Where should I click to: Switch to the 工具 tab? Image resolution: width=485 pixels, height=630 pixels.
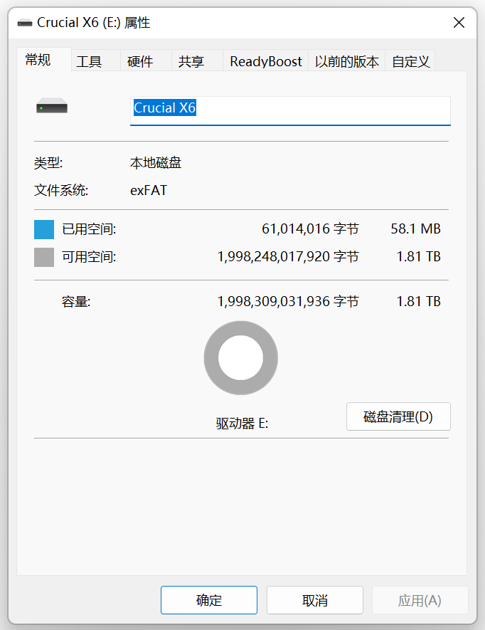90,61
